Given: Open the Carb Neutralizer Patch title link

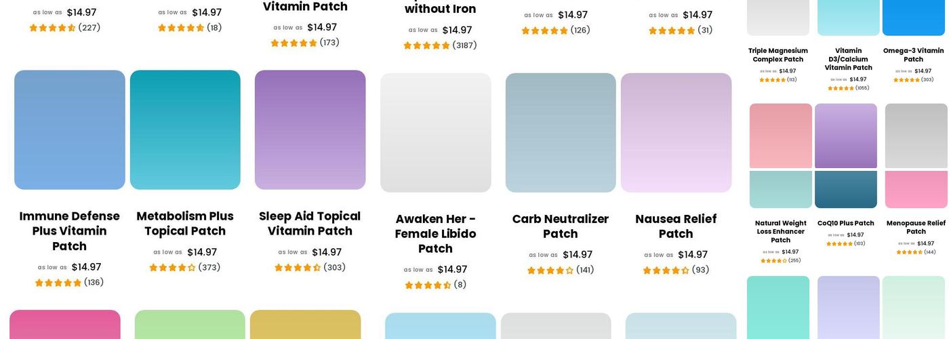Looking at the screenshot, I should [561, 226].
